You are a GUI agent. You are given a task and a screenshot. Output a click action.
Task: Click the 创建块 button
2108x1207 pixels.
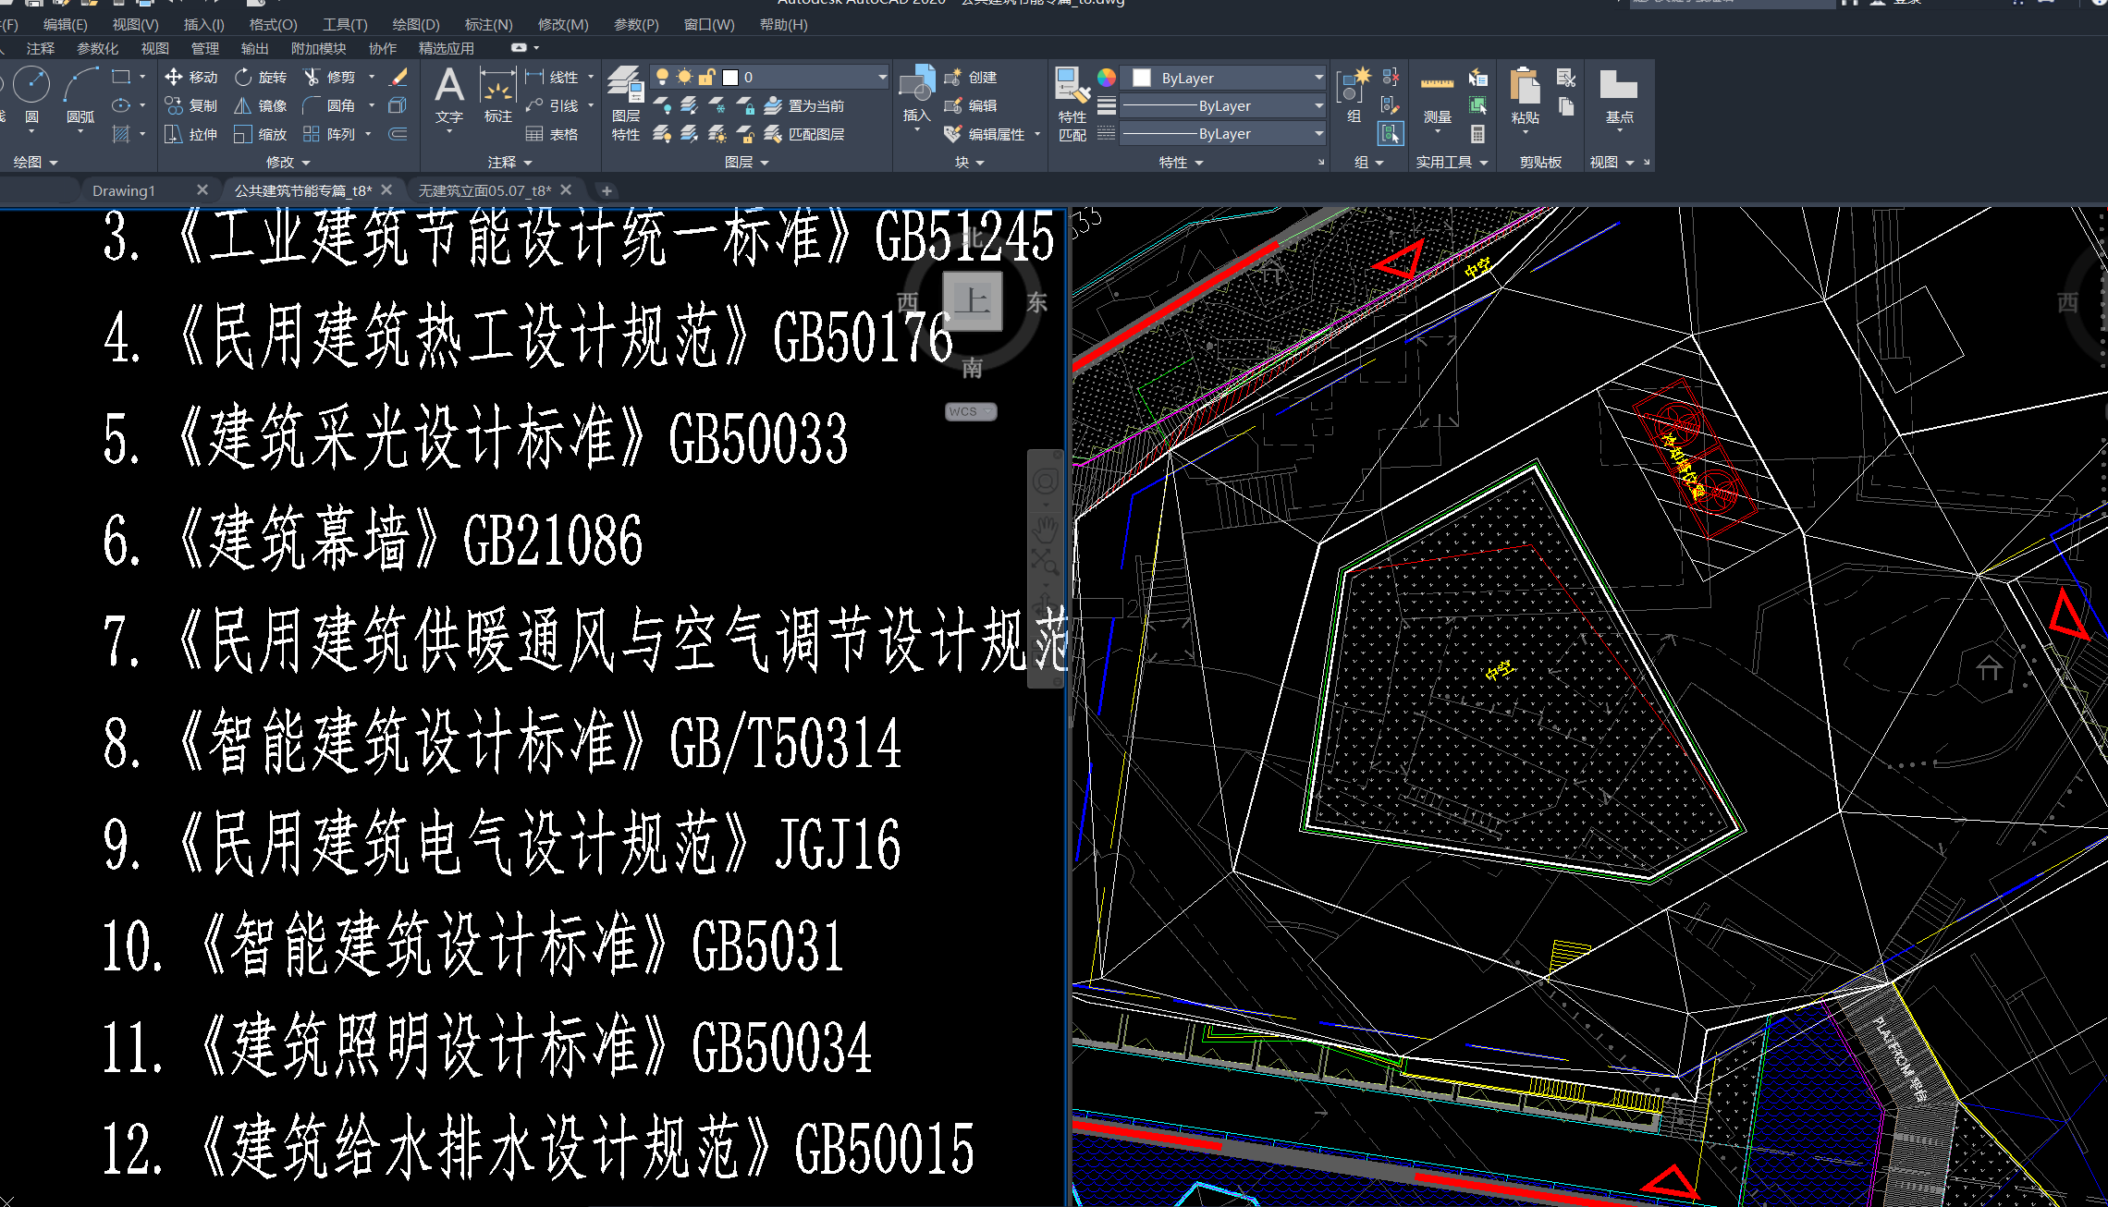pyautogui.click(x=970, y=75)
